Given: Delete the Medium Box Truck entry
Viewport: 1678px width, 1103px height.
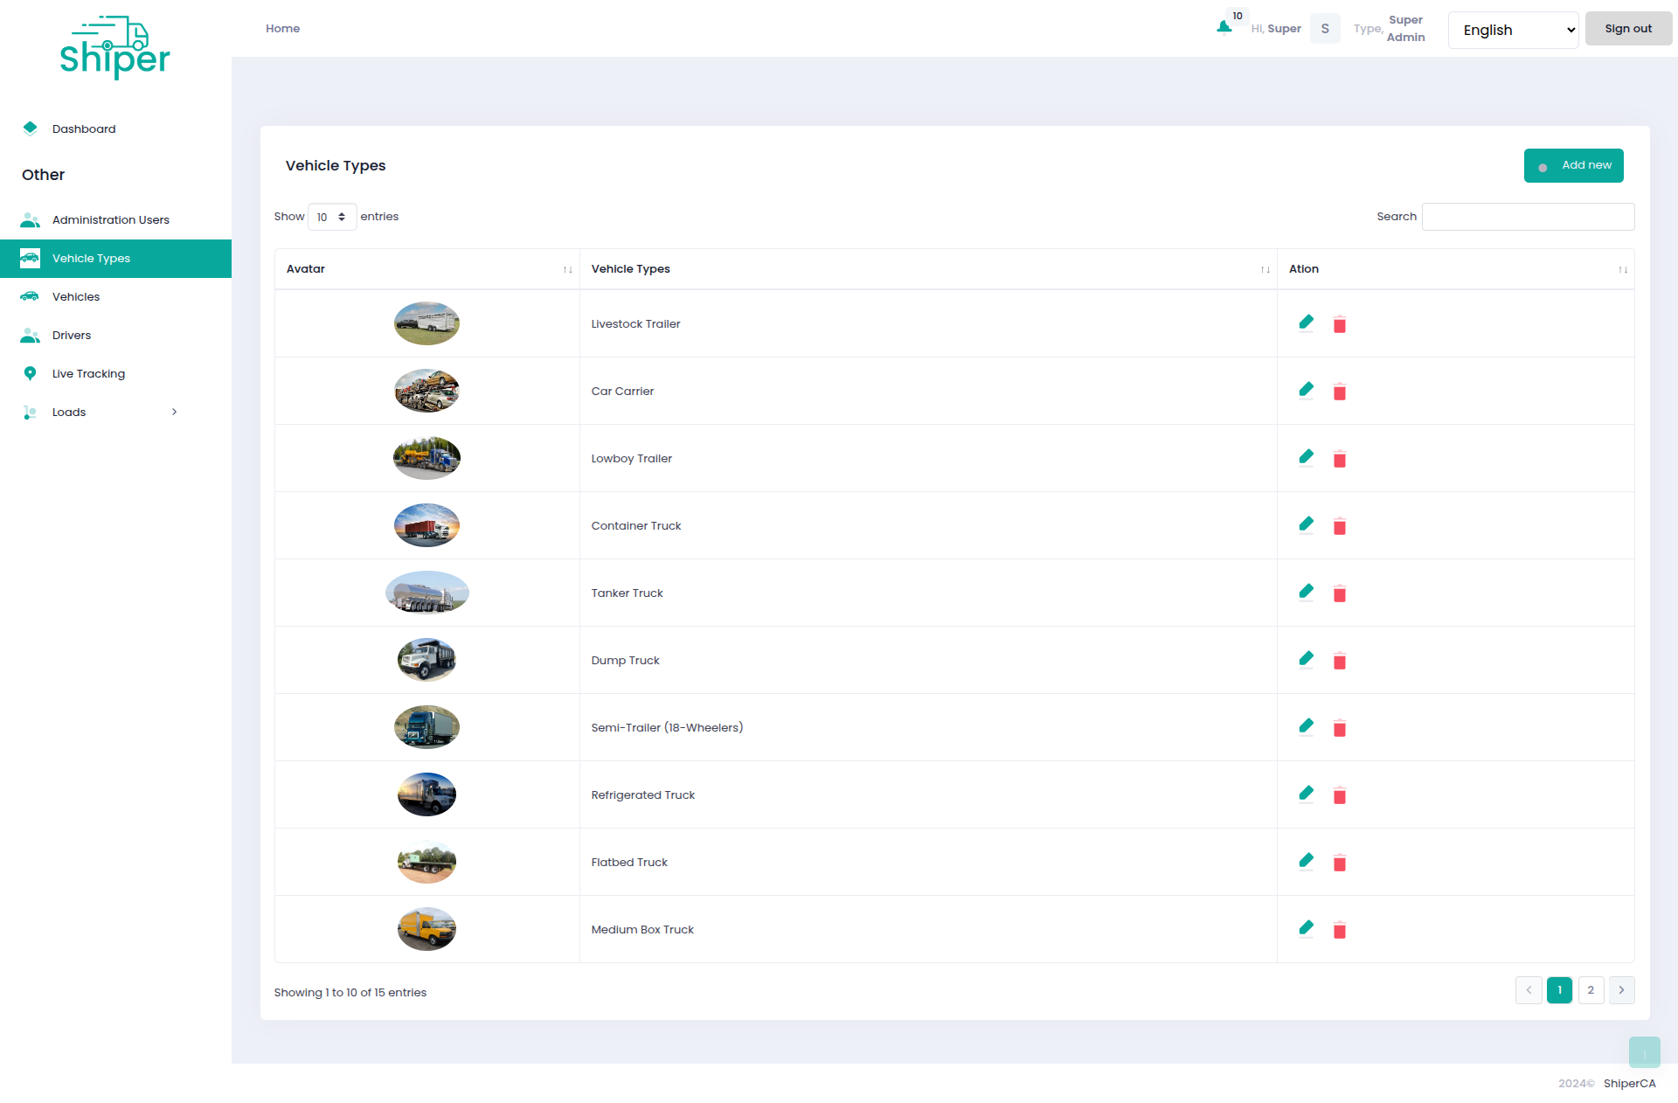Looking at the screenshot, I should click(x=1340, y=930).
